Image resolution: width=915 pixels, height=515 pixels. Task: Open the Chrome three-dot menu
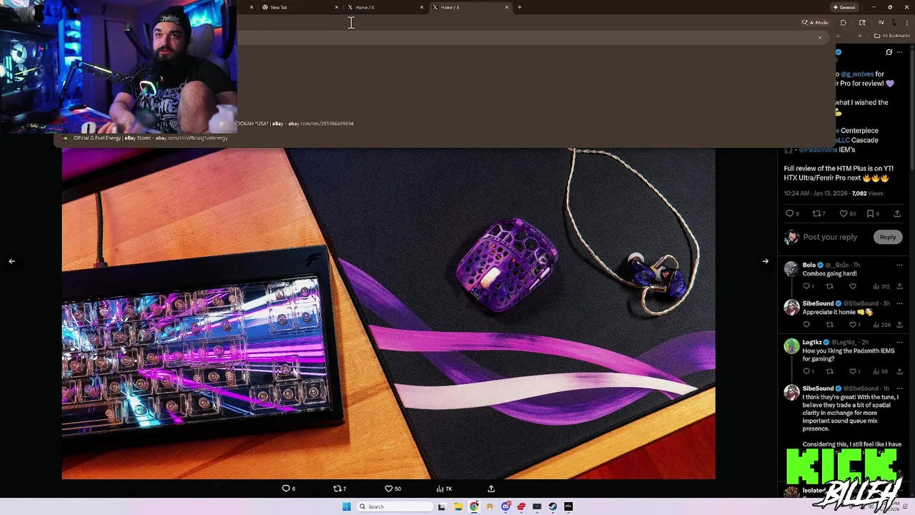906,23
